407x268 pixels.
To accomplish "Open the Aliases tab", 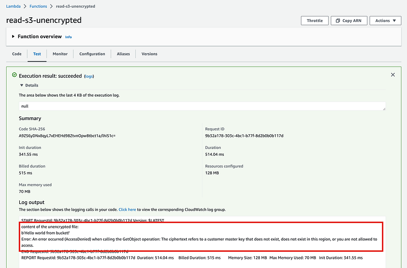I will 123,54.
